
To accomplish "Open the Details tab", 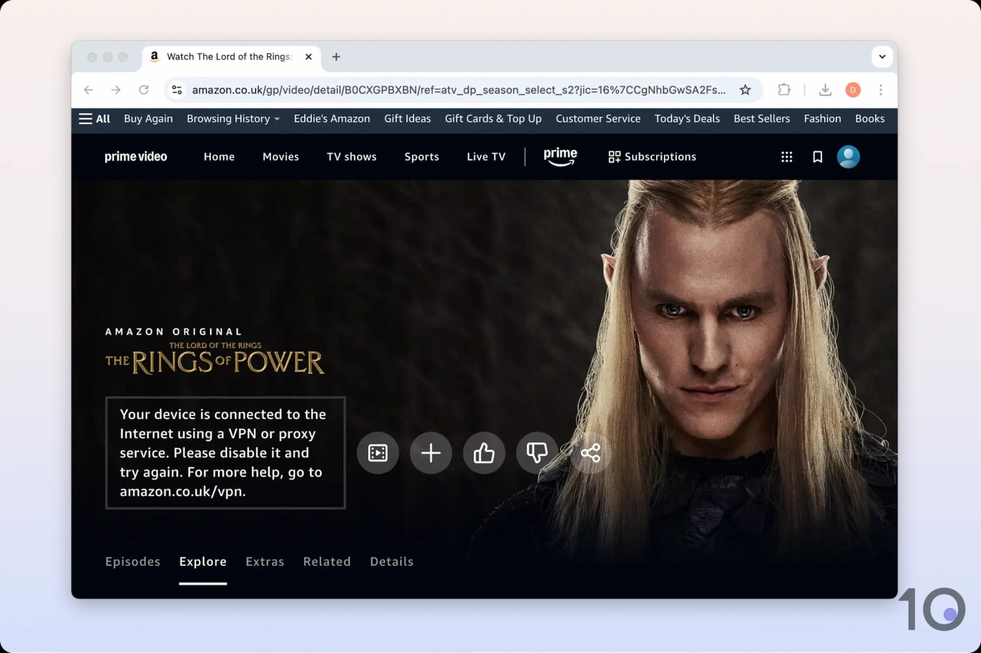I will (391, 561).
